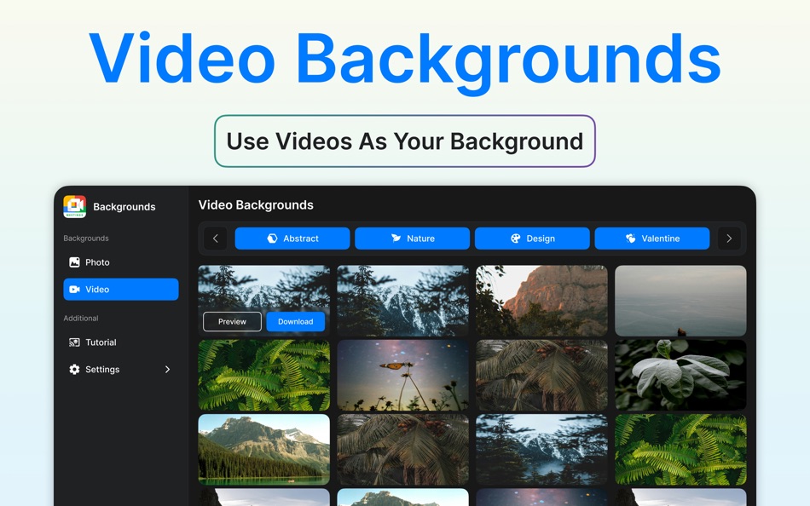Go to previous categories with left arrow
This screenshot has height=506, width=810.
(x=216, y=239)
